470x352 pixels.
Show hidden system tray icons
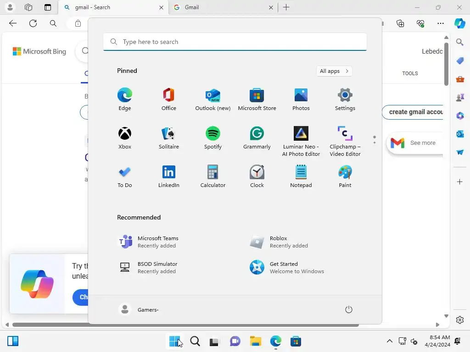(389, 341)
